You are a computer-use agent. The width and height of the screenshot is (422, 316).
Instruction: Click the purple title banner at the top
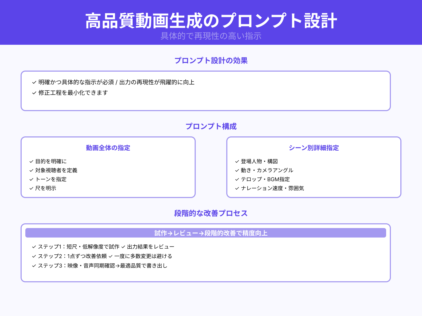click(211, 19)
